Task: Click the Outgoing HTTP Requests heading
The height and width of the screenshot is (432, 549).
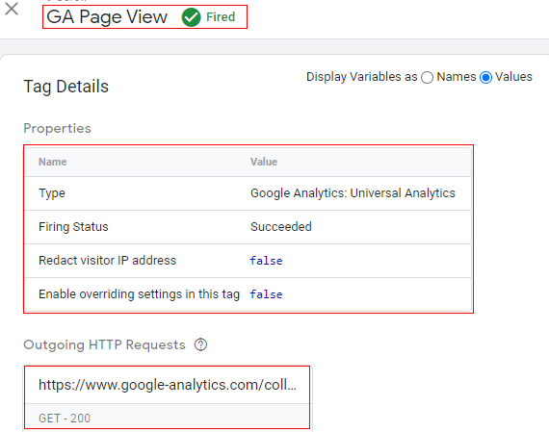Action: point(104,344)
